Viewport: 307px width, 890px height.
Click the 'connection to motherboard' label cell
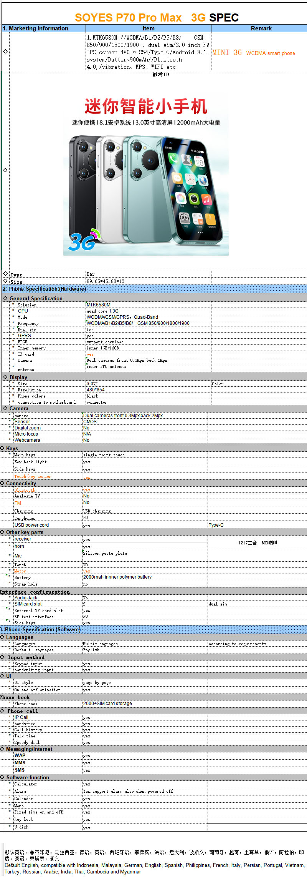tap(51, 402)
